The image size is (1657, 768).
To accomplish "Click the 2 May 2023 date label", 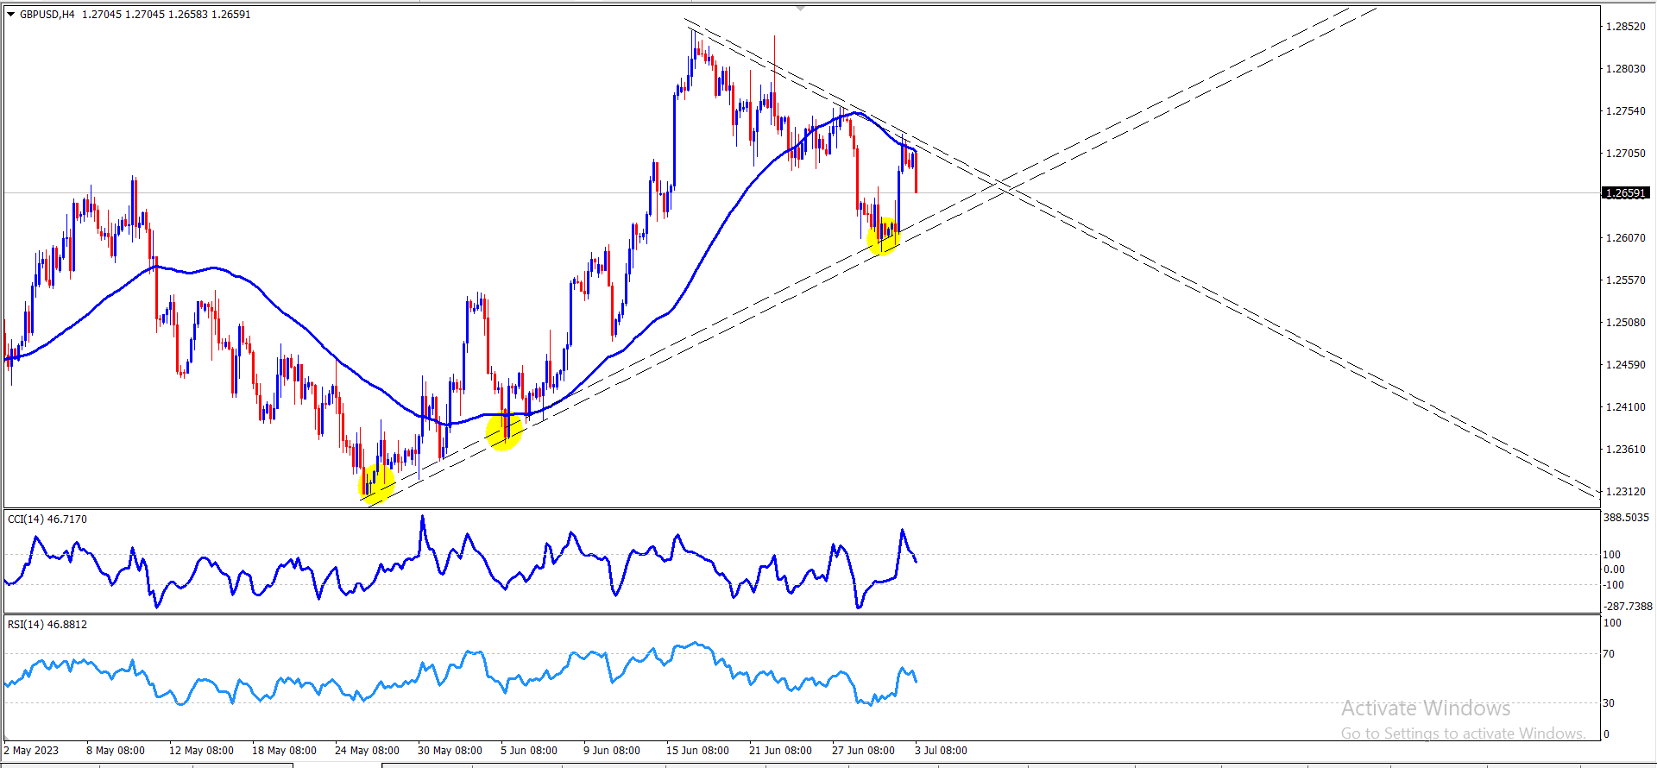I will point(31,750).
